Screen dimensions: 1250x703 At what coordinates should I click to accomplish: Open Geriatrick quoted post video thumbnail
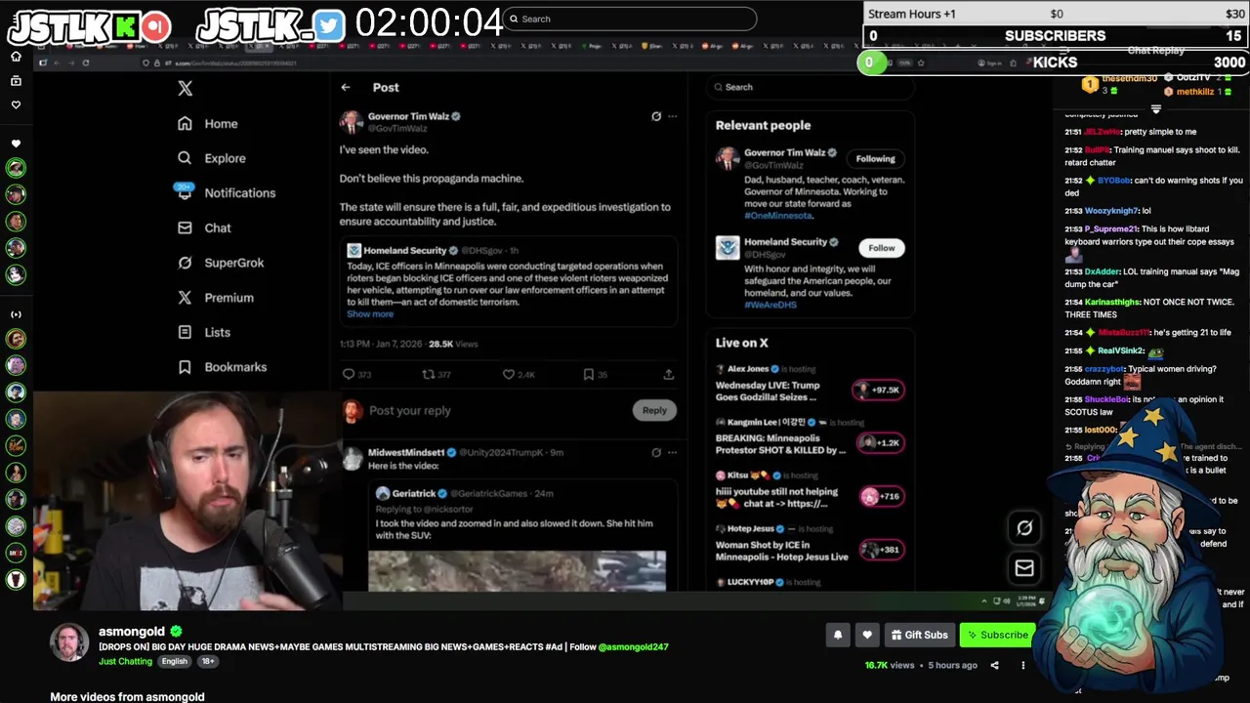tap(517, 571)
